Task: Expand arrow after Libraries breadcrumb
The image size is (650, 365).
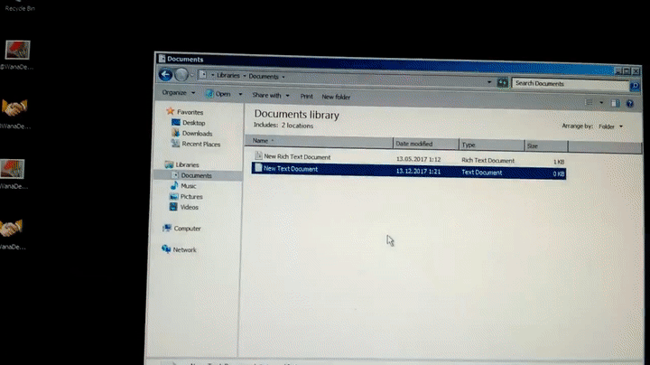Action: point(244,76)
